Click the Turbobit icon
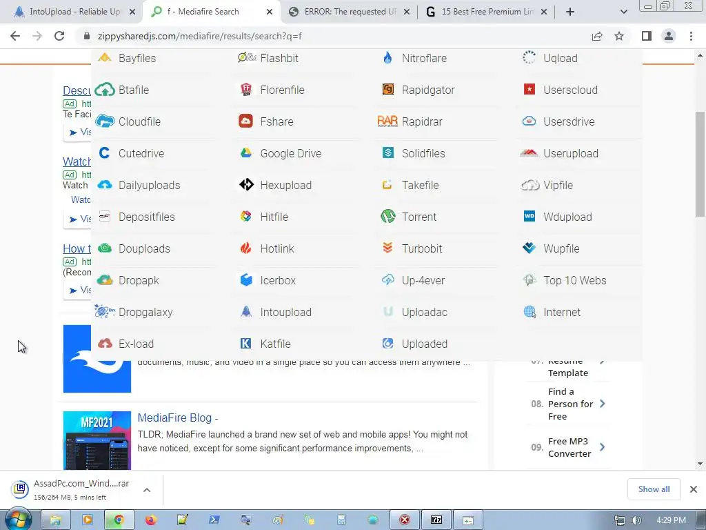 (387, 248)
